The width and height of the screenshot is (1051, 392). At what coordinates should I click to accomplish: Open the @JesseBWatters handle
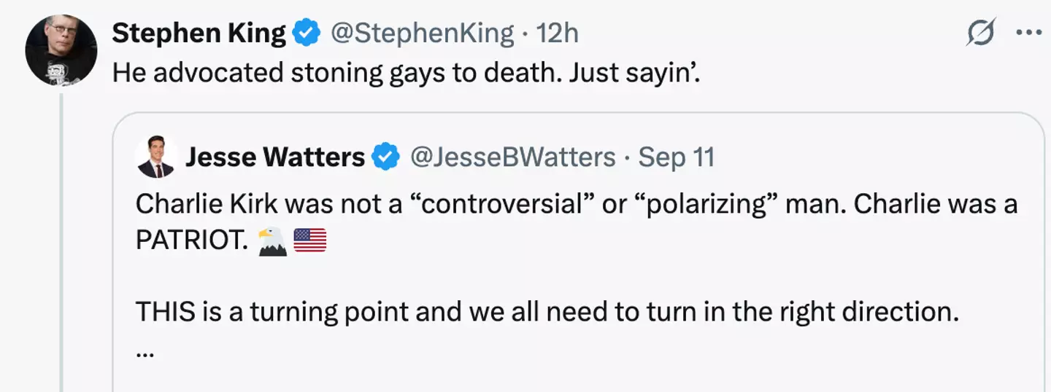pos(513,157)
